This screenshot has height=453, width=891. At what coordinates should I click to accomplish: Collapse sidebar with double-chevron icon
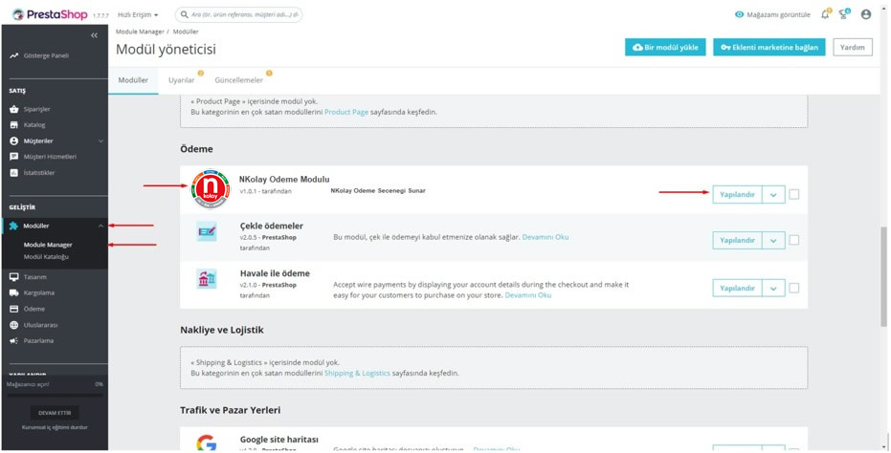(94, 35)
